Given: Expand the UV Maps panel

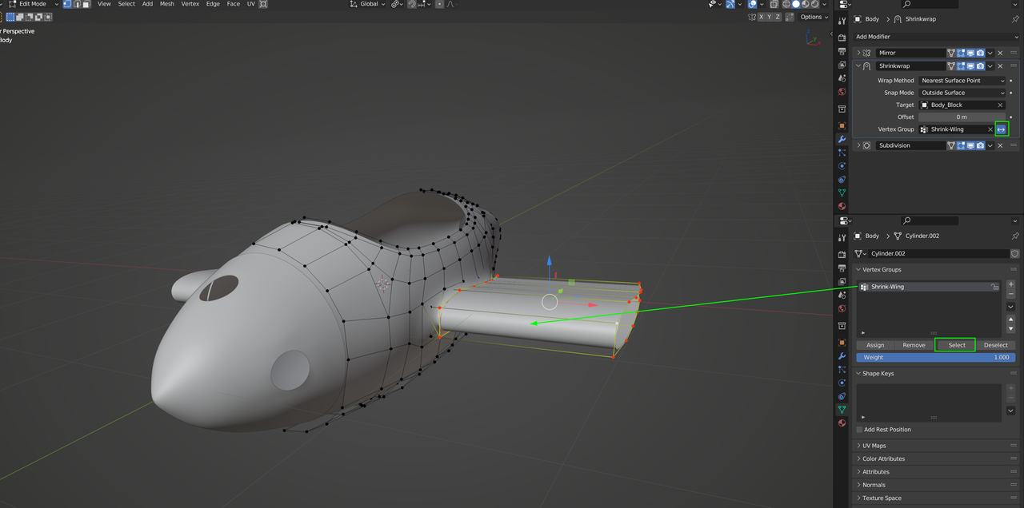Looking at the screenshot, I should tap(874, 446).
